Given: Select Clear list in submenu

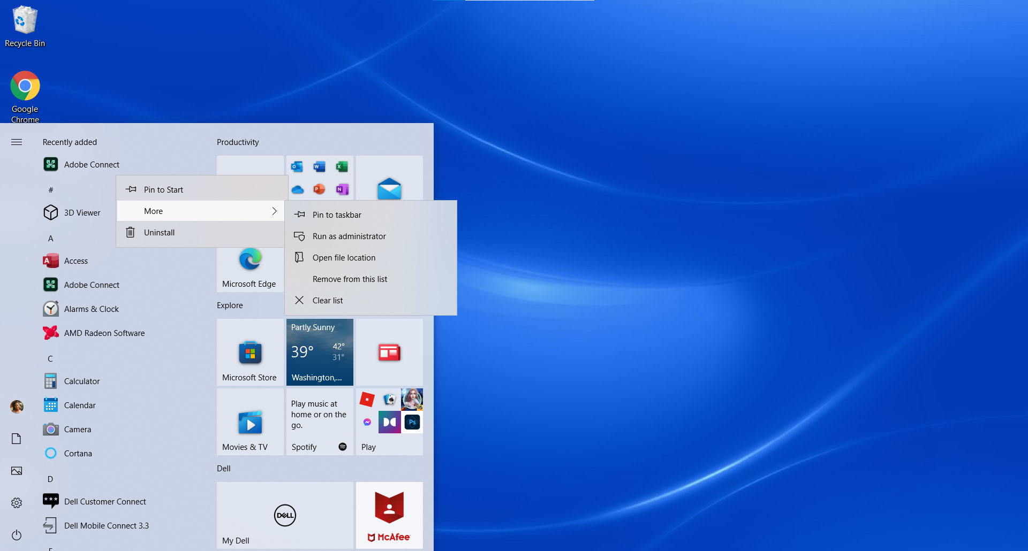Looking at the screenshot, I should tap(371, 301).
